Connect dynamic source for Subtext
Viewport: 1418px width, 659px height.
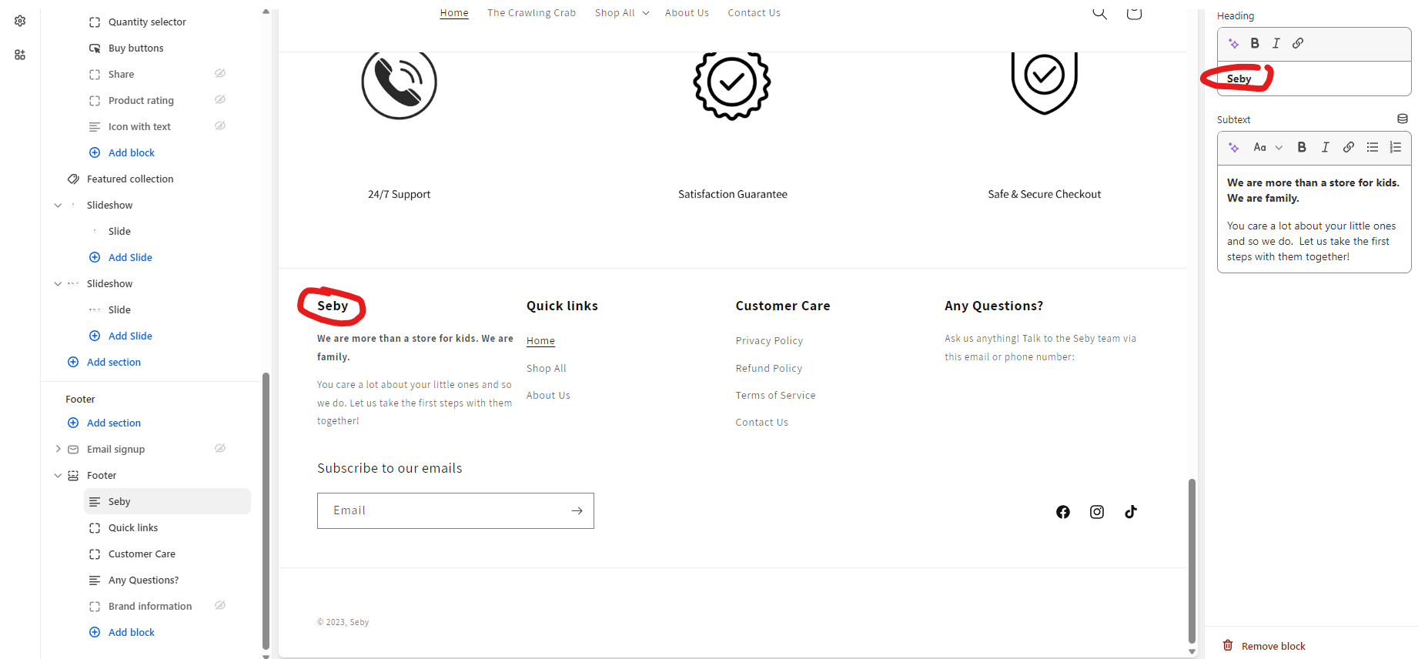pyautogui.click(x=1403, y=119)
